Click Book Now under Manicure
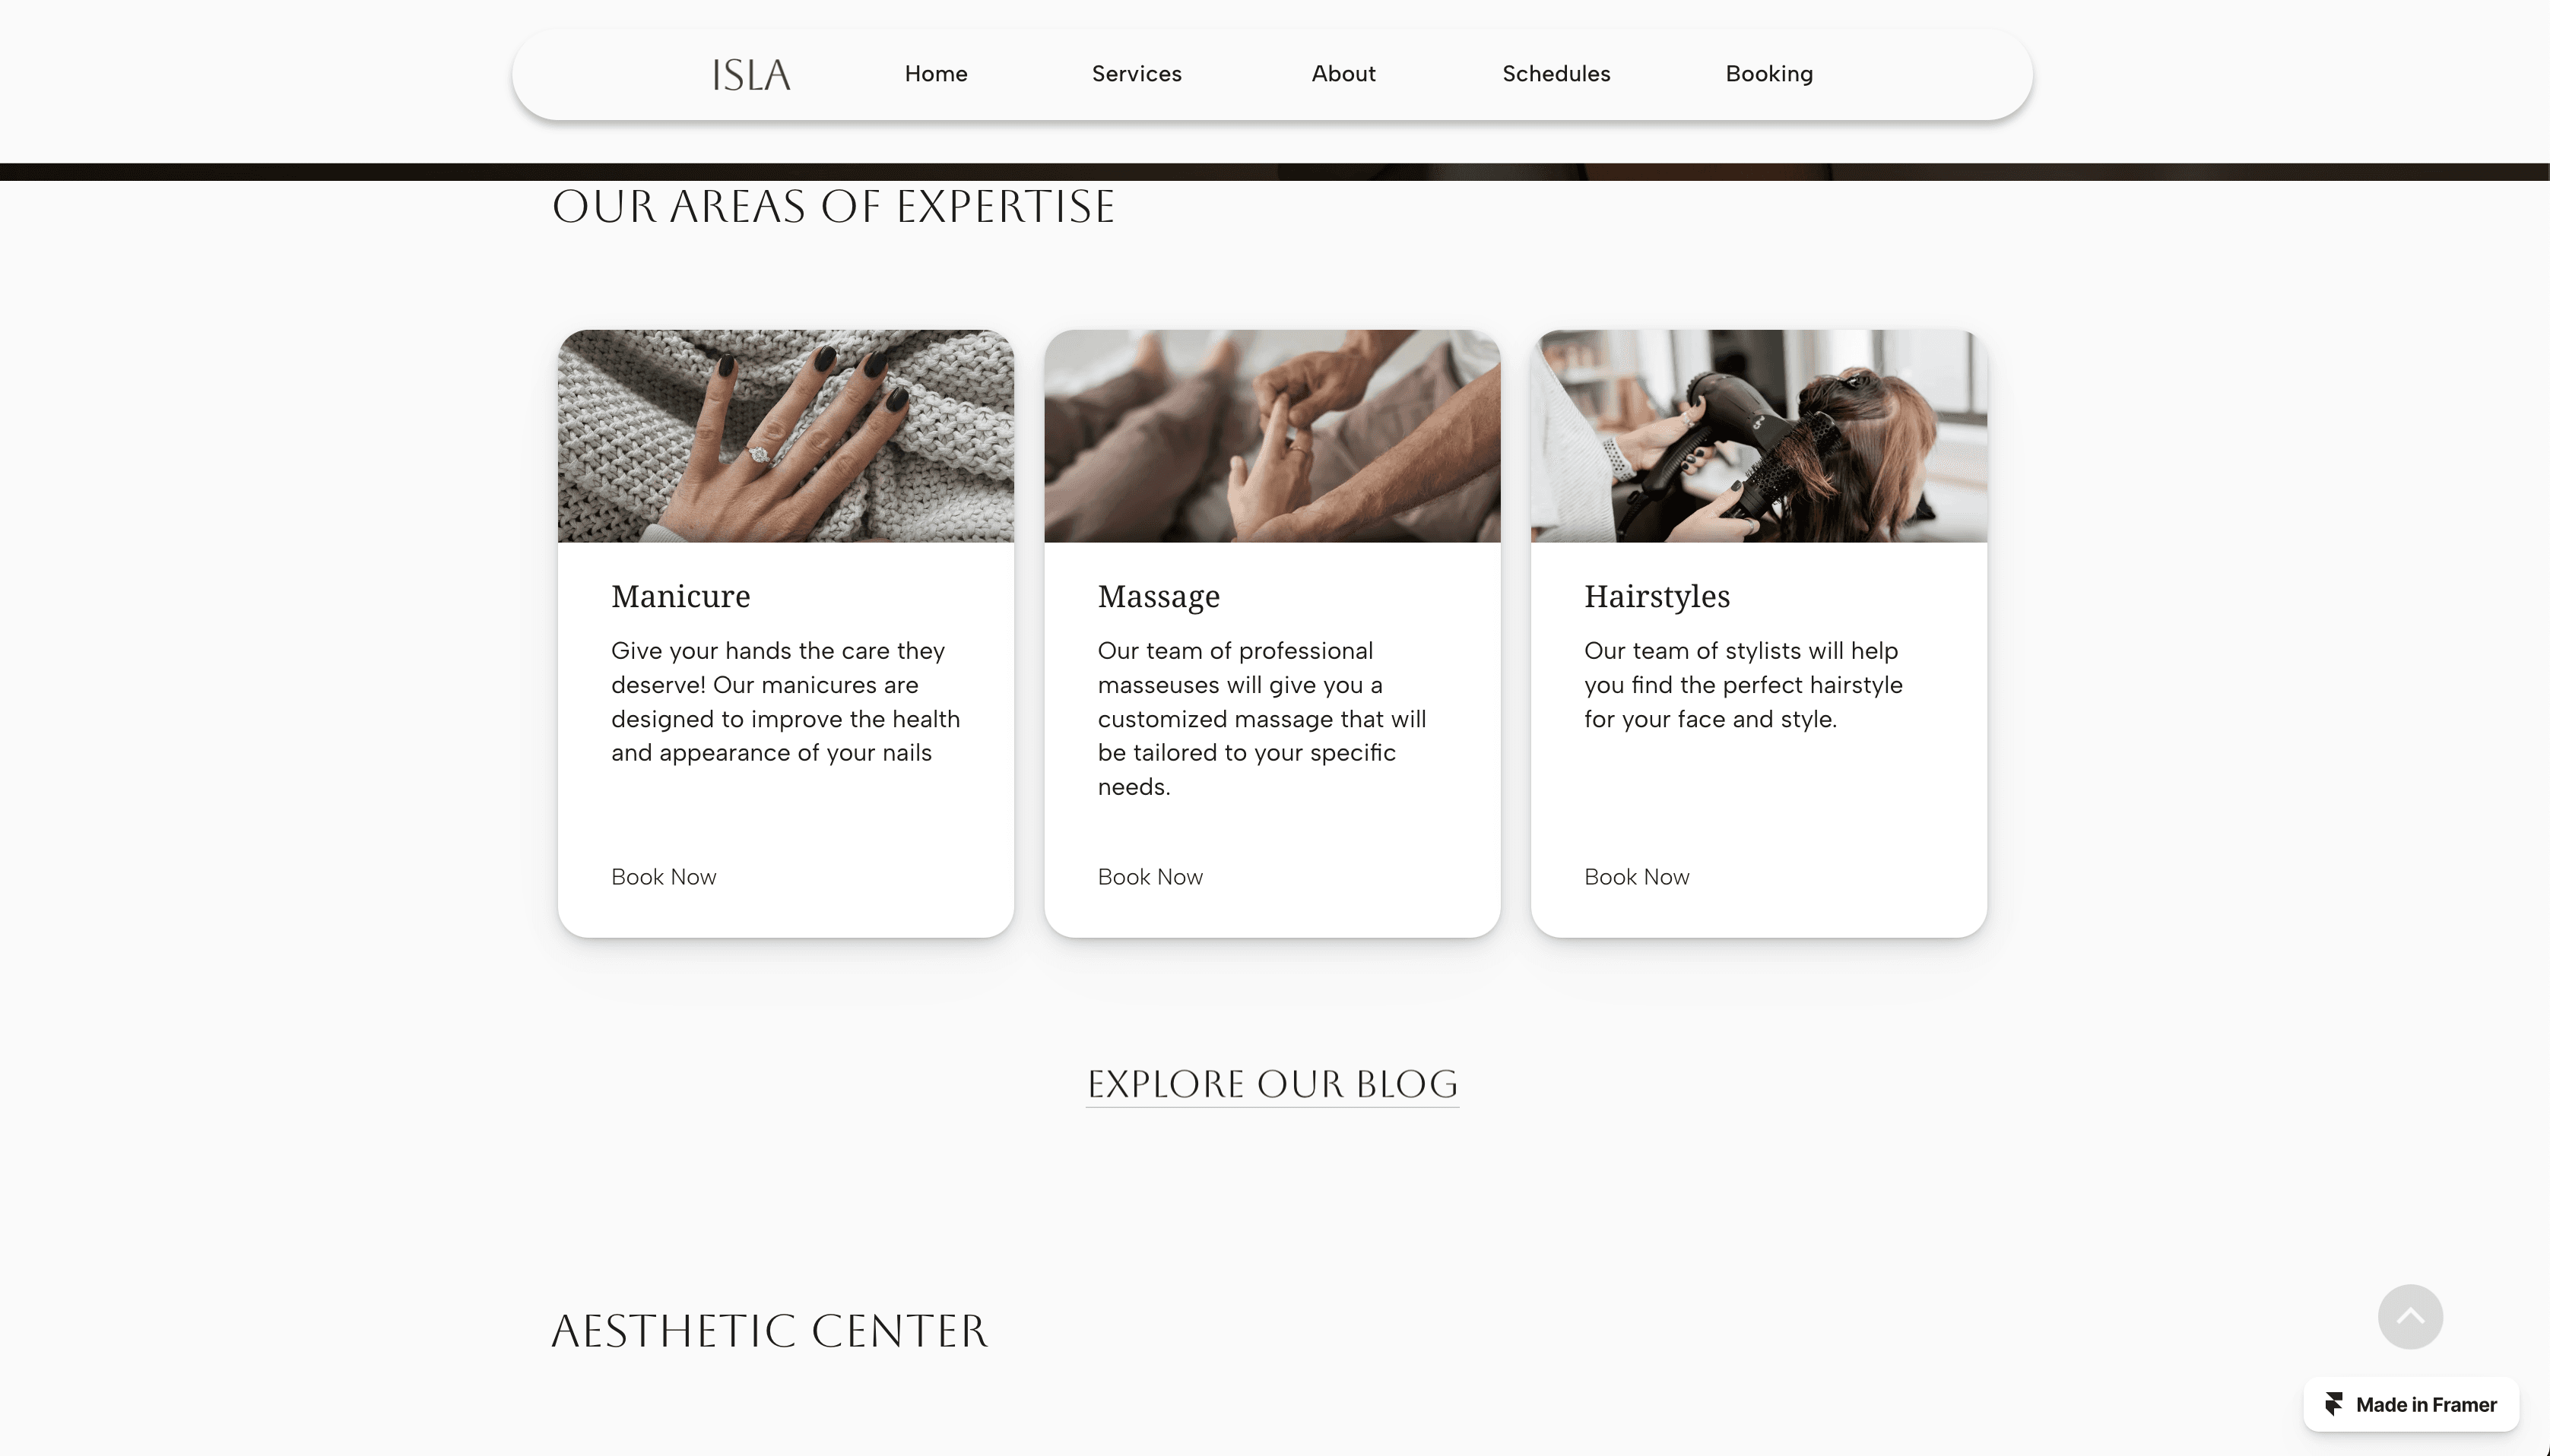This screenshot has height=1456, width=2550. point(663,877)
